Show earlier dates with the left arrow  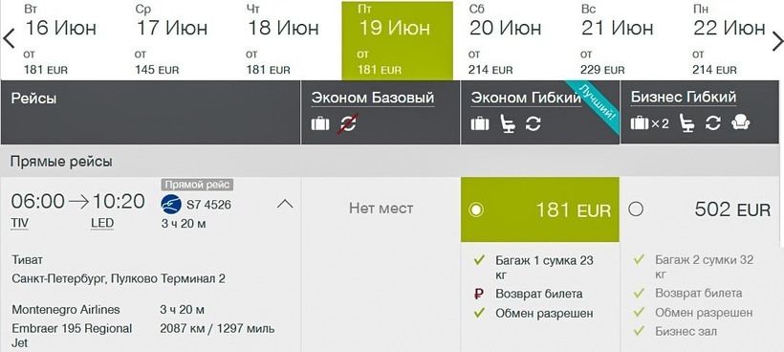tap(9, 38)
